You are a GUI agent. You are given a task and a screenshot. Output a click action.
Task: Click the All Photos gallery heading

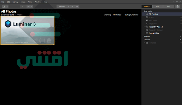click(x=9, y=11)
